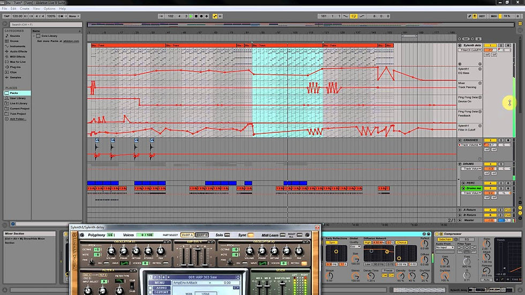Open the Options menu

(49, 9)
